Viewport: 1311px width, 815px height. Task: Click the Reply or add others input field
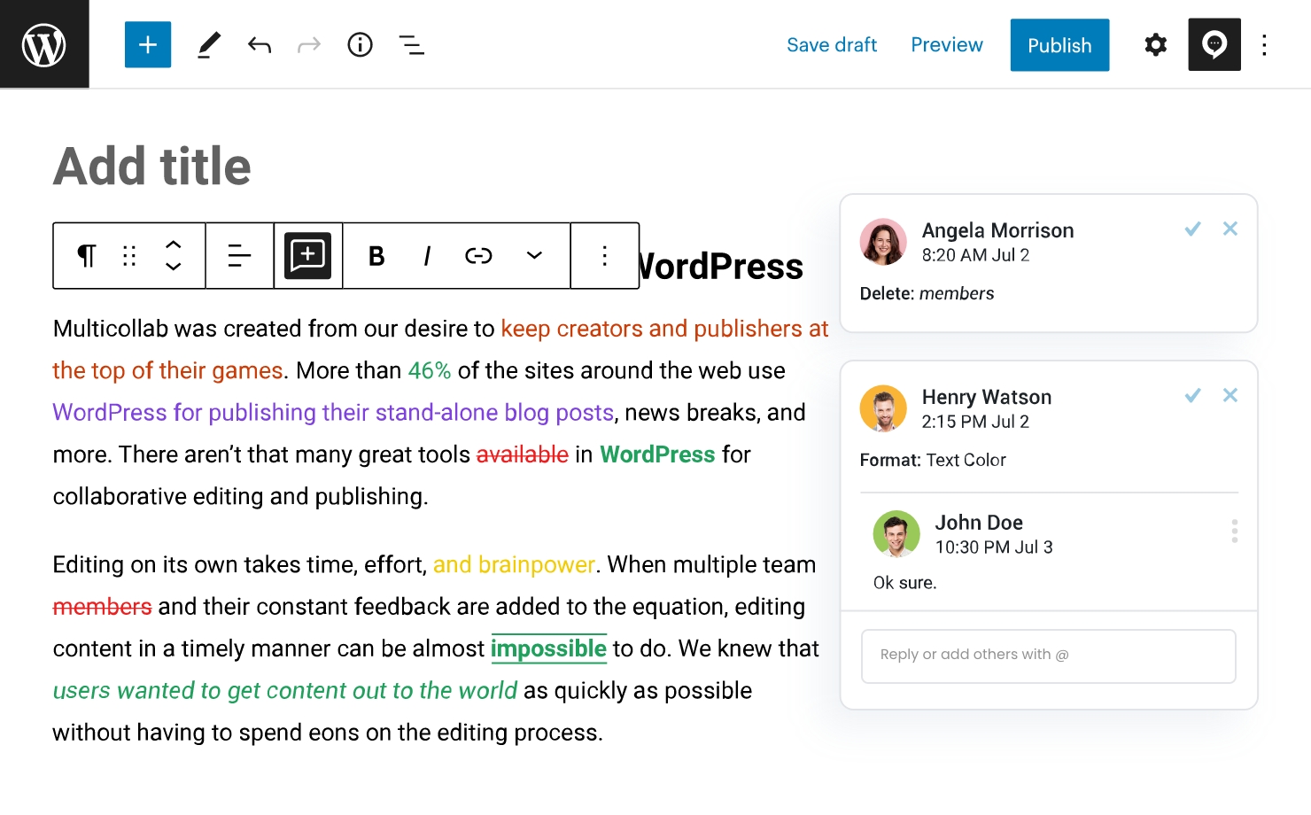click(1049, 656)
